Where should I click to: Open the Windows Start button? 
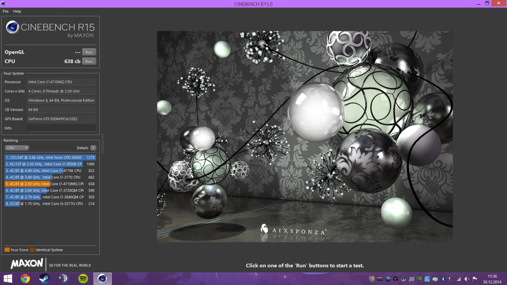pyautogui.click(x=8, y=279)
